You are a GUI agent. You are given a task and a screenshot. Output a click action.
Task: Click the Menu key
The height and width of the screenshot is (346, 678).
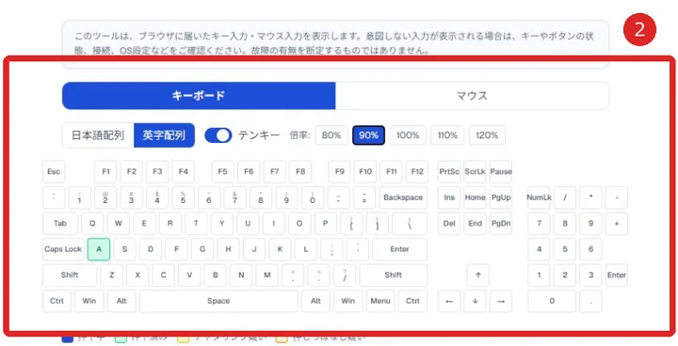(380, 301)
